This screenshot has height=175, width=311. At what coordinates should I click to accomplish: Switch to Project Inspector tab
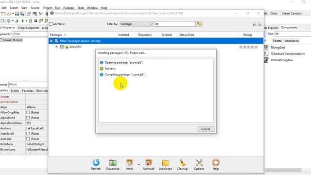coord(33,28)
